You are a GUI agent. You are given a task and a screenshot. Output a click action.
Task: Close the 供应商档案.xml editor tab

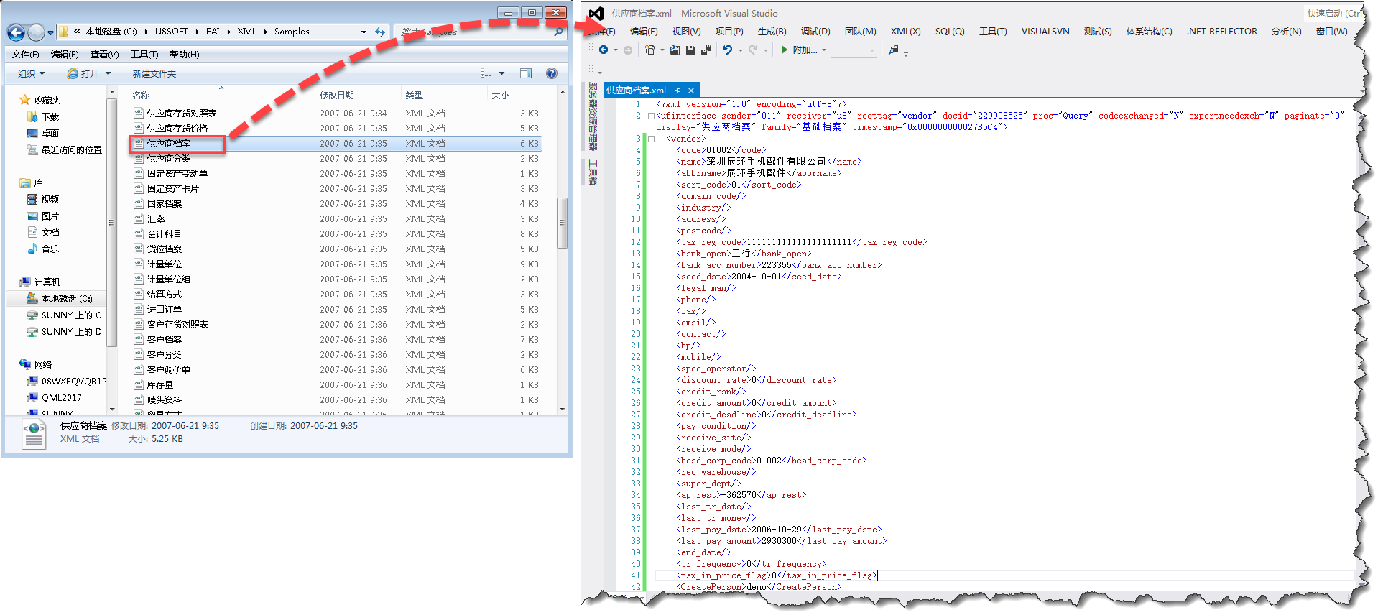(x=691, y=91)
